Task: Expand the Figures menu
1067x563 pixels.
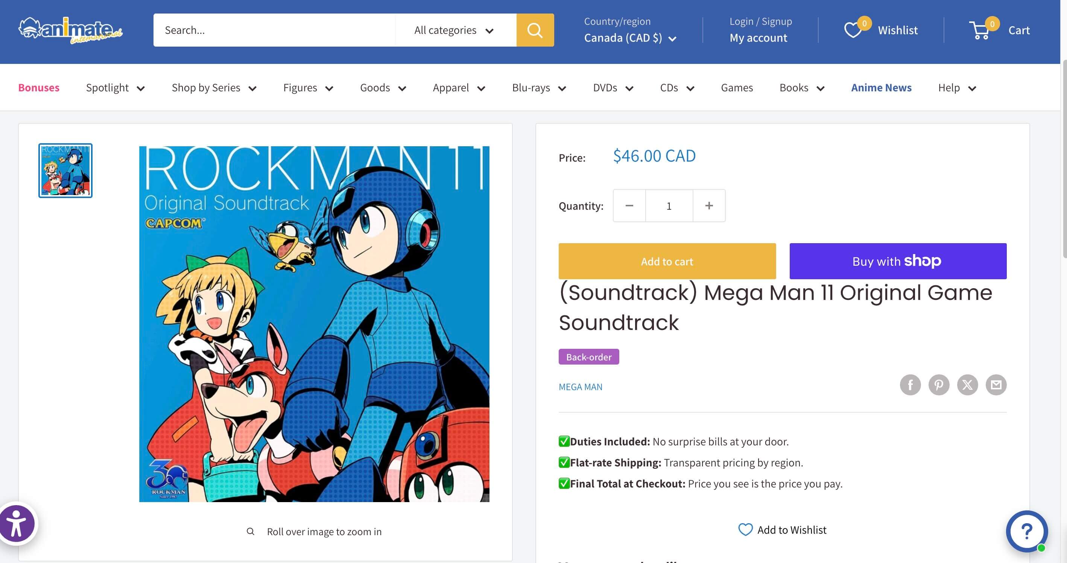Action: coord(308,88)
